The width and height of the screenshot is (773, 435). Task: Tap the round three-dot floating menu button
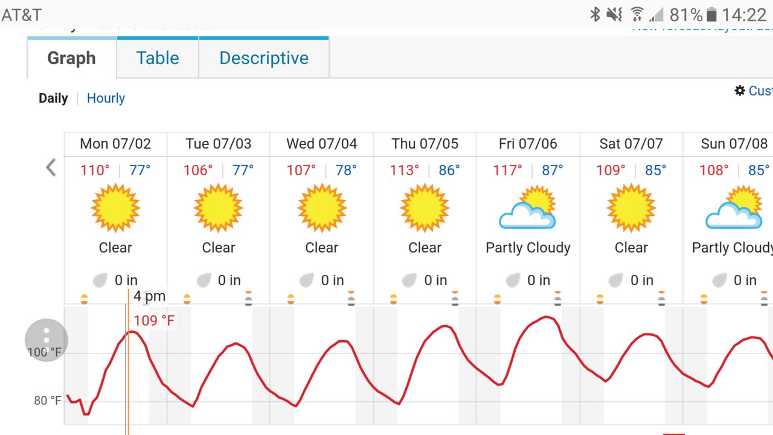47,340
